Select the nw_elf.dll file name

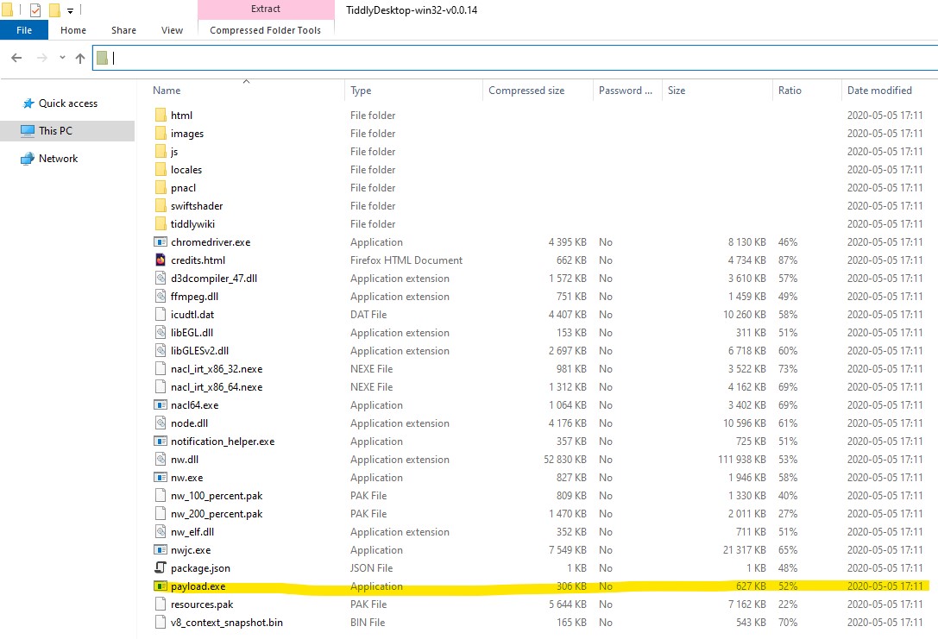click(x=192, y=531)
